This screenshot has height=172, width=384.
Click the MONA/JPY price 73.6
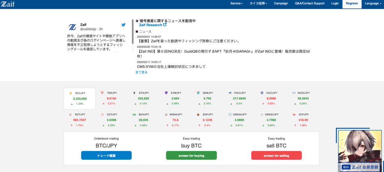click(175, 120)
